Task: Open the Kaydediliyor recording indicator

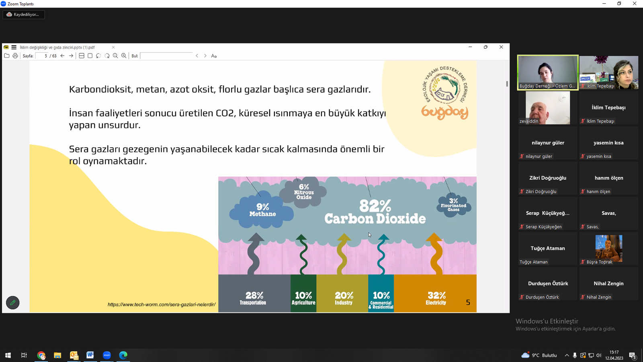Action: 24,14
